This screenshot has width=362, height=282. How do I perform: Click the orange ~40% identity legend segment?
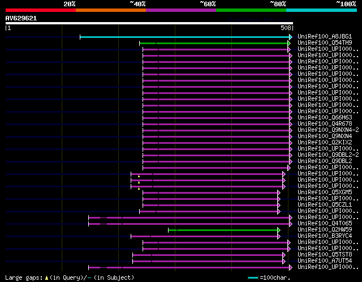(111, 10)
